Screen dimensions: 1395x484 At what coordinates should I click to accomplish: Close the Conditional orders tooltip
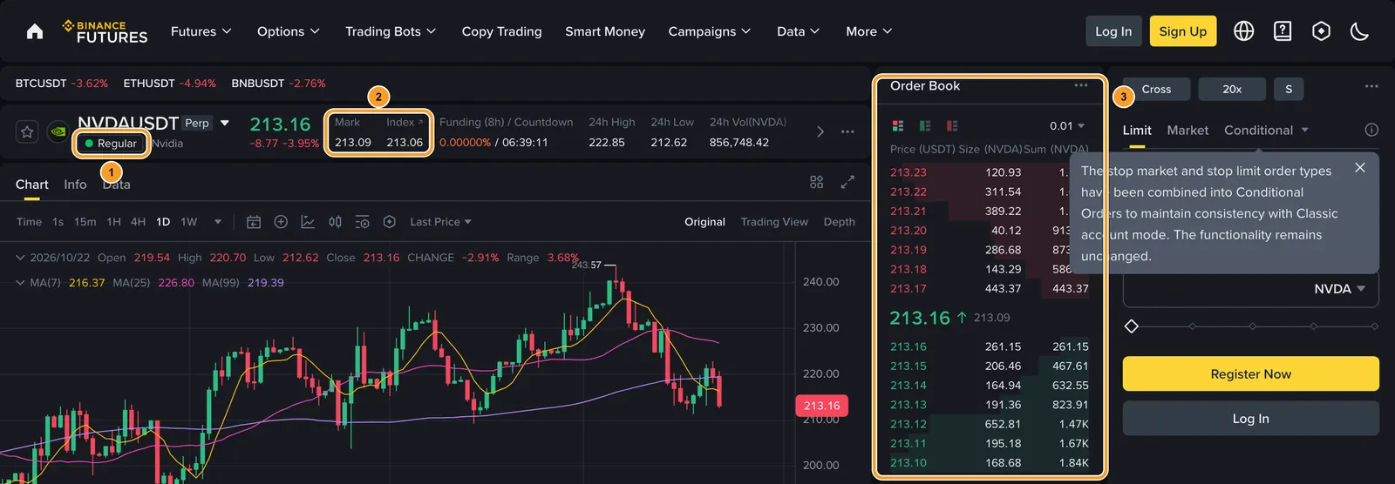[x=1360, y=167]
